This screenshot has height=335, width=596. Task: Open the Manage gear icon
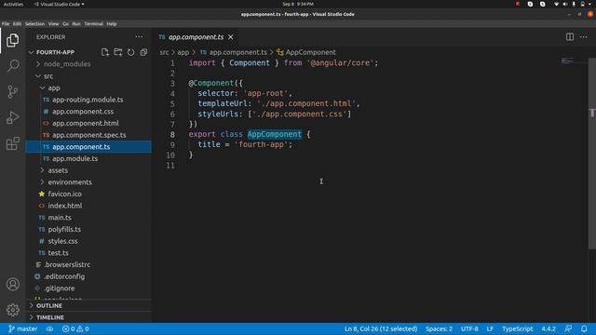(x=12, y=310)
